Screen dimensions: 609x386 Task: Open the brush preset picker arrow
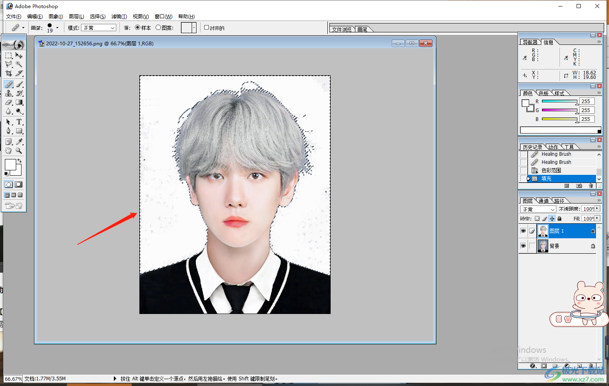pyautogui.click(x=57, y=28)
